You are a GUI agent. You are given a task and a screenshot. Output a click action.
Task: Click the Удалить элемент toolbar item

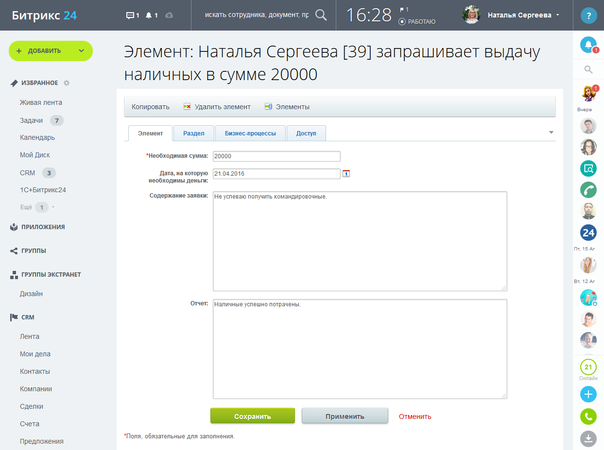click(217, 107)
